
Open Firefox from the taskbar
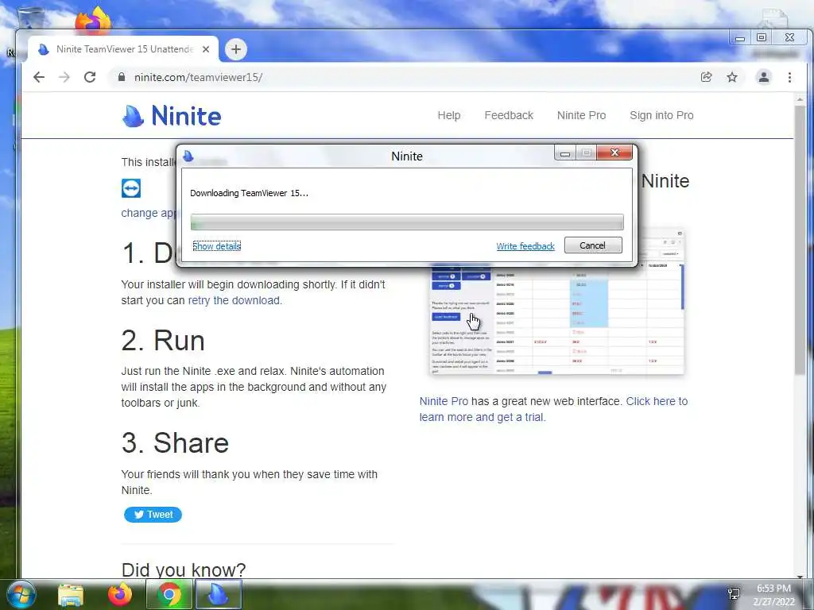point(119,594)
